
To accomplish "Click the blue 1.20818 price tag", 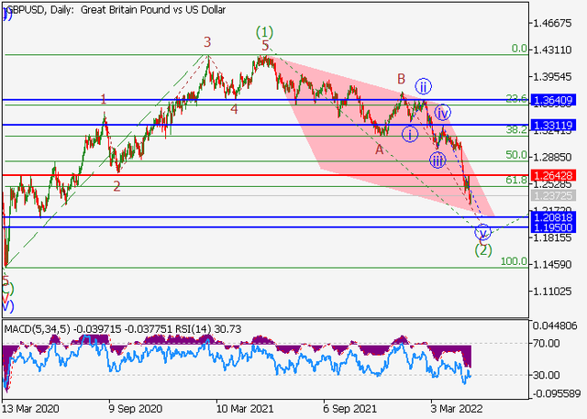I will (553, 217).
